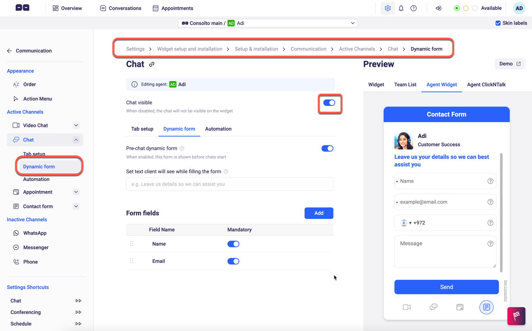Select grey offline status radio
The image size is (532, 331).
click(475, 8)
